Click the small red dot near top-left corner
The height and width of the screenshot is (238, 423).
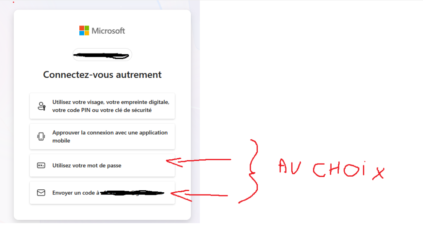[14, 2]
